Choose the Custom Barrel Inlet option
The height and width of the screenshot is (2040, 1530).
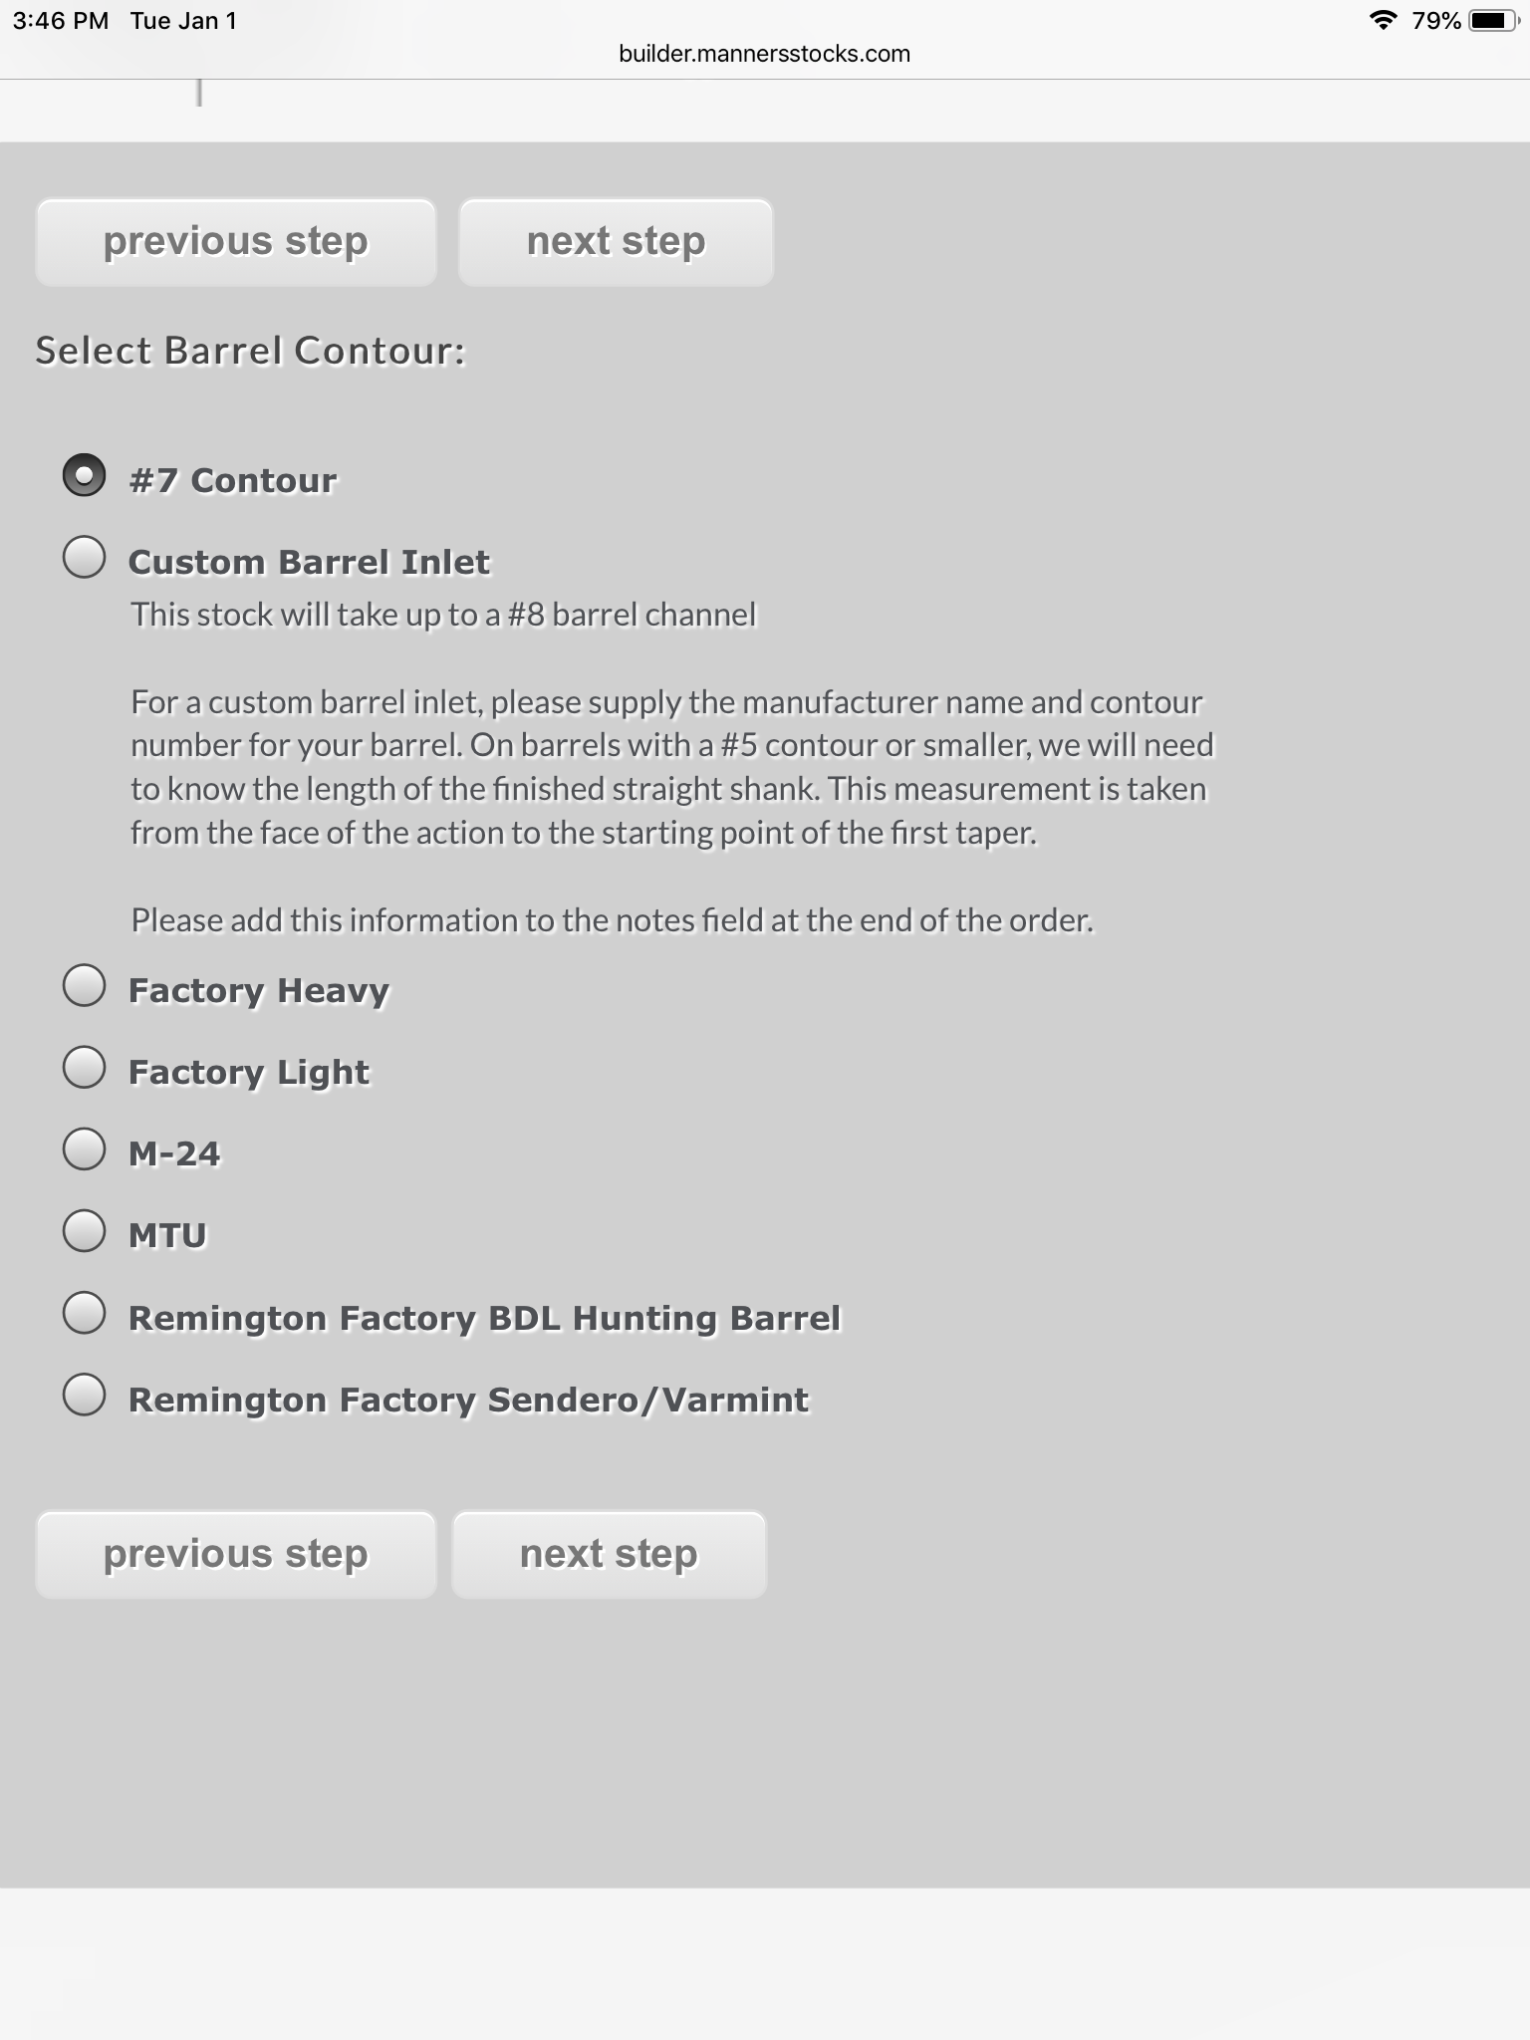pos(84,557)
